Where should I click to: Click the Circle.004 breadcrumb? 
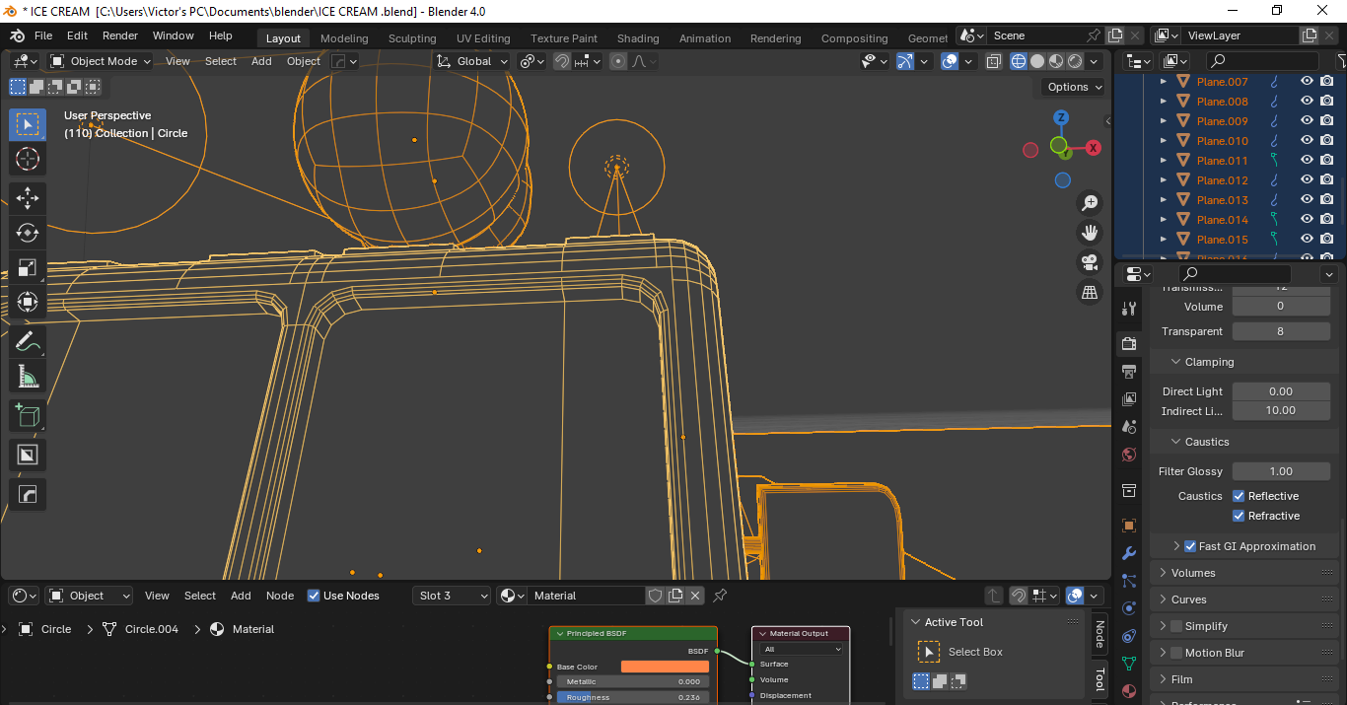[152, 629]
